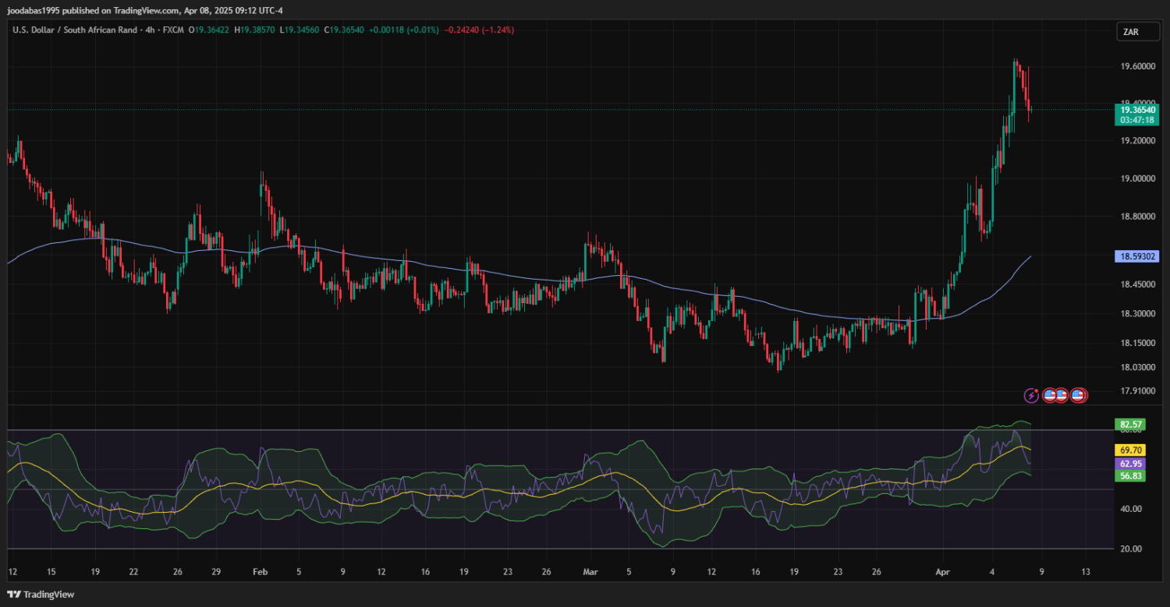The image size is (1170, 607).
Task: Click the joodabas1995 published on TradingView.com header
Action: tap(144, 11)
